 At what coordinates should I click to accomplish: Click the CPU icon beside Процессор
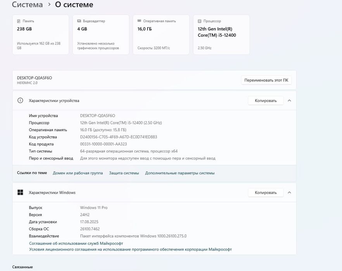(200, 21)
